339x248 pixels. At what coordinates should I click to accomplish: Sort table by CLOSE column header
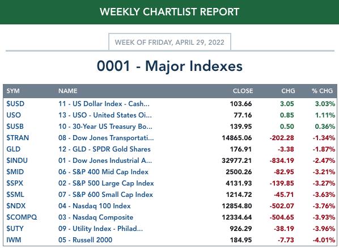coord(243,91)
